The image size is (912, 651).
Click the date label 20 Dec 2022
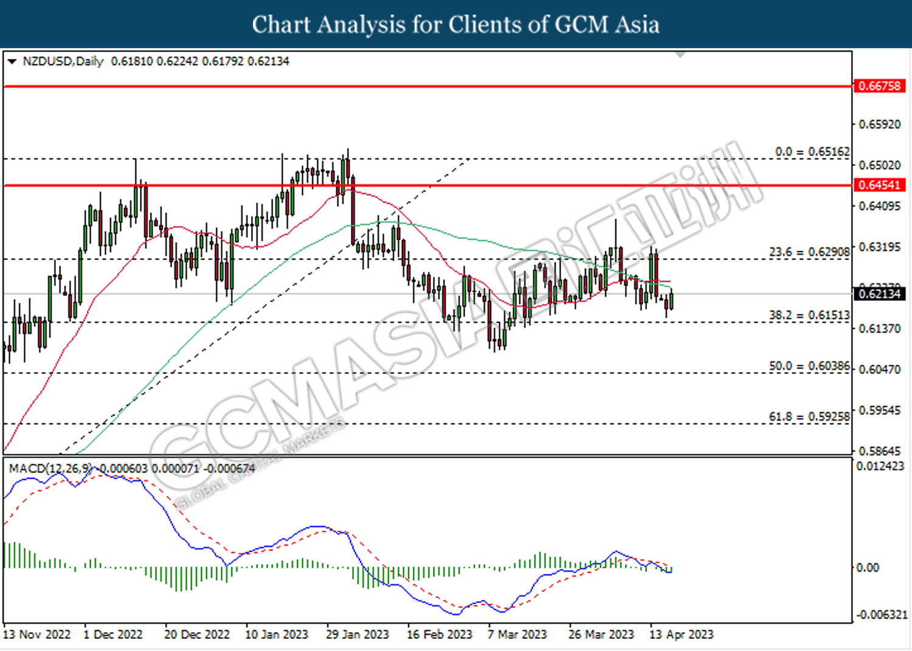(197, 635)
